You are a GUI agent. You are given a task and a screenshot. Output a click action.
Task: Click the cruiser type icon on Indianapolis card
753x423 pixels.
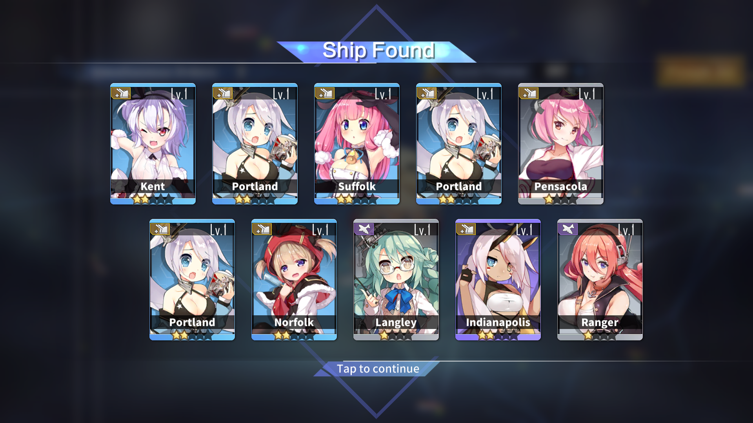(x=466, y=229)
